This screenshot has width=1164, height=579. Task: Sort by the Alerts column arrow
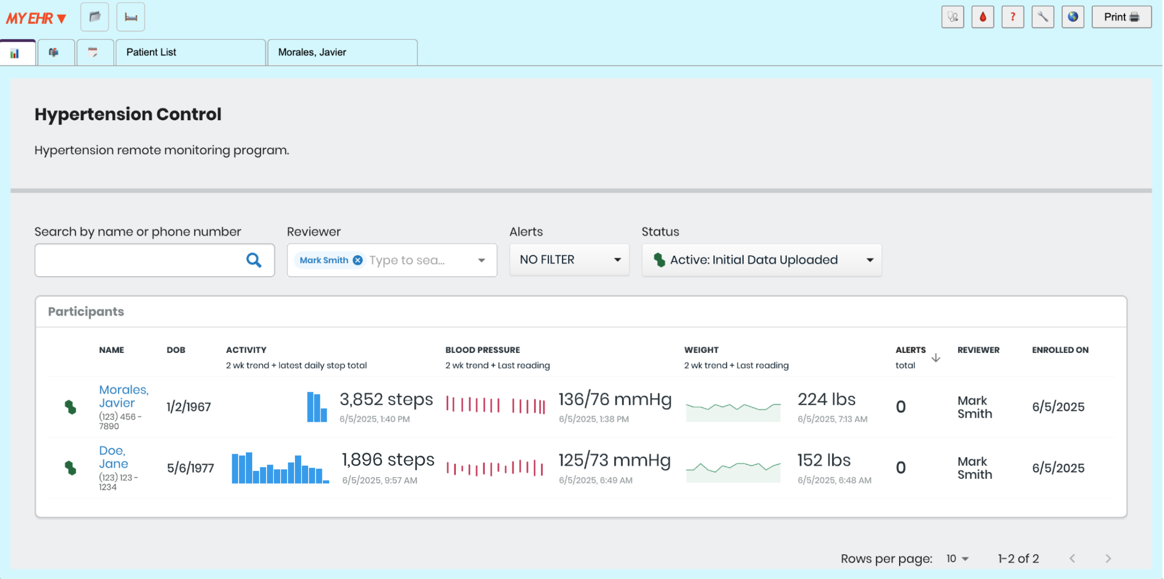point(936,358)
